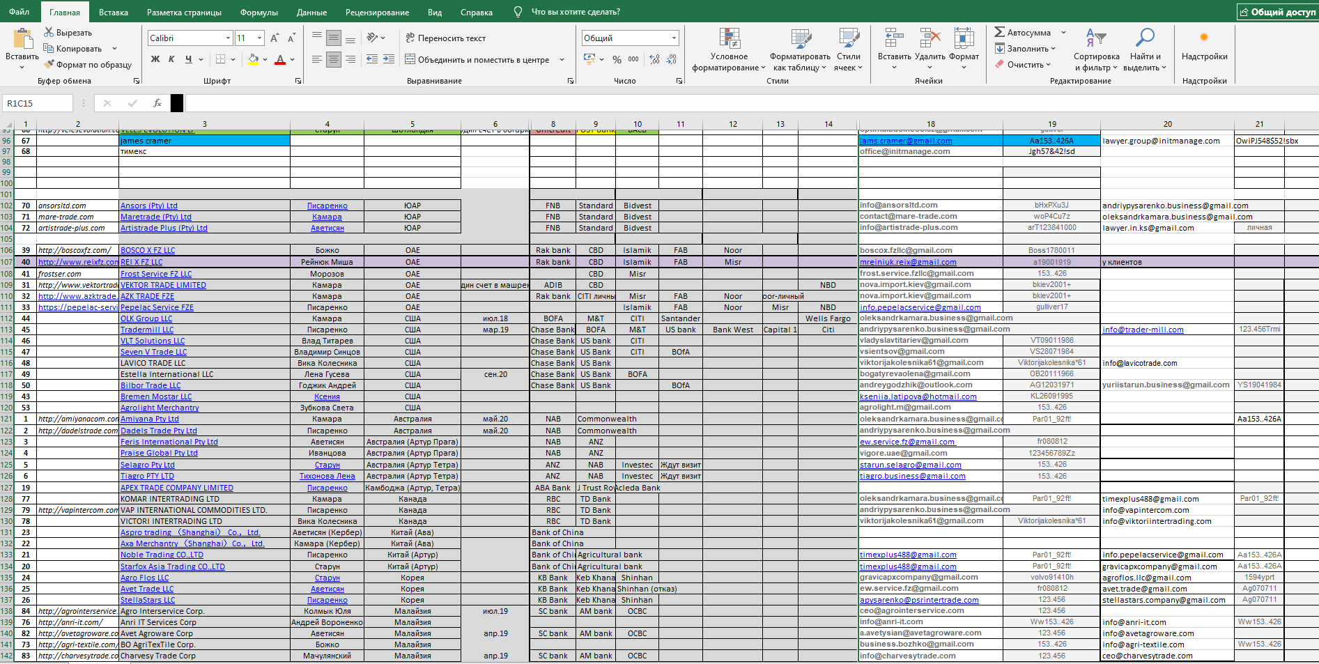Screen dimensions: 1319x664
Task: Apply the fill color bucket
Action: (x=254, y=59)
